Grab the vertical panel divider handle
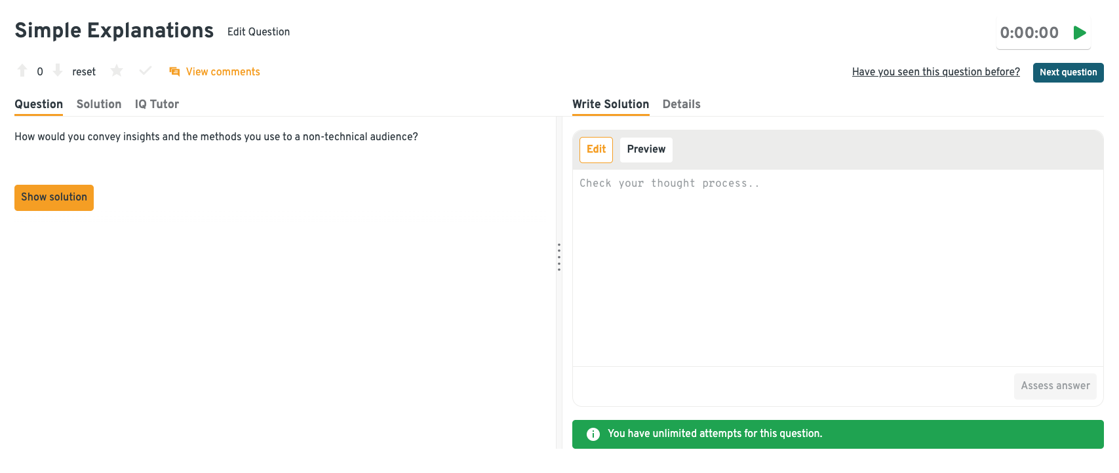The width and height of the screenshot is (1119, 473). pos(559,257)
